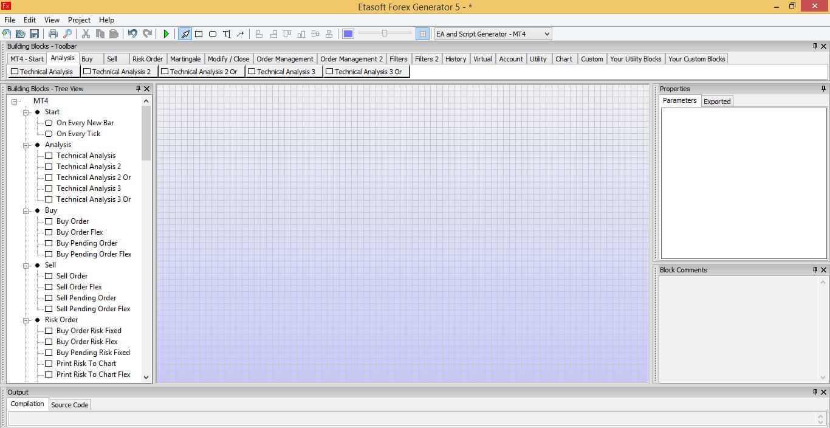This screenshot has height=428, width=830.
Task: Click the toolbar zoom slider
Action: tap(385, 33)
